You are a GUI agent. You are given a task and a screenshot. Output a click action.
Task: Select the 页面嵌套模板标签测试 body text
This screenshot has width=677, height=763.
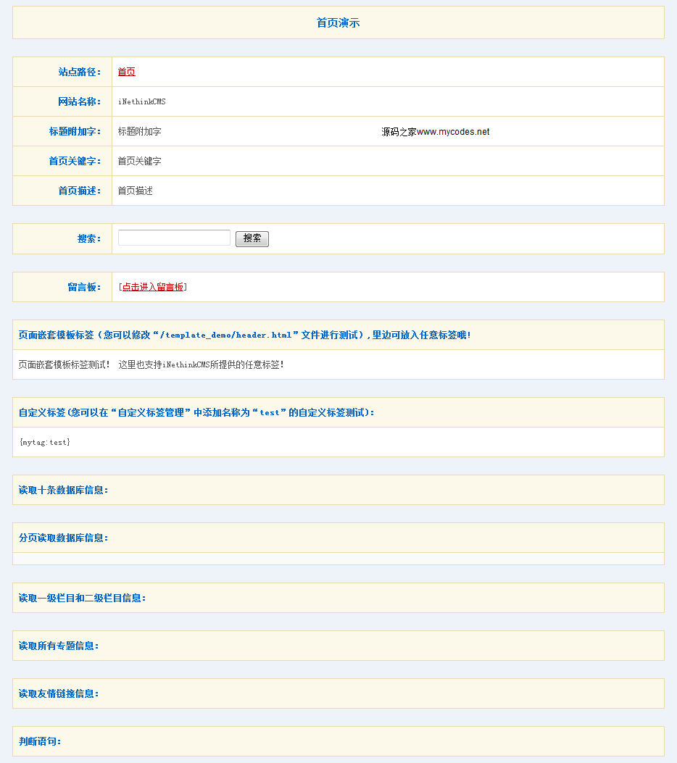(x=151, y=364)
